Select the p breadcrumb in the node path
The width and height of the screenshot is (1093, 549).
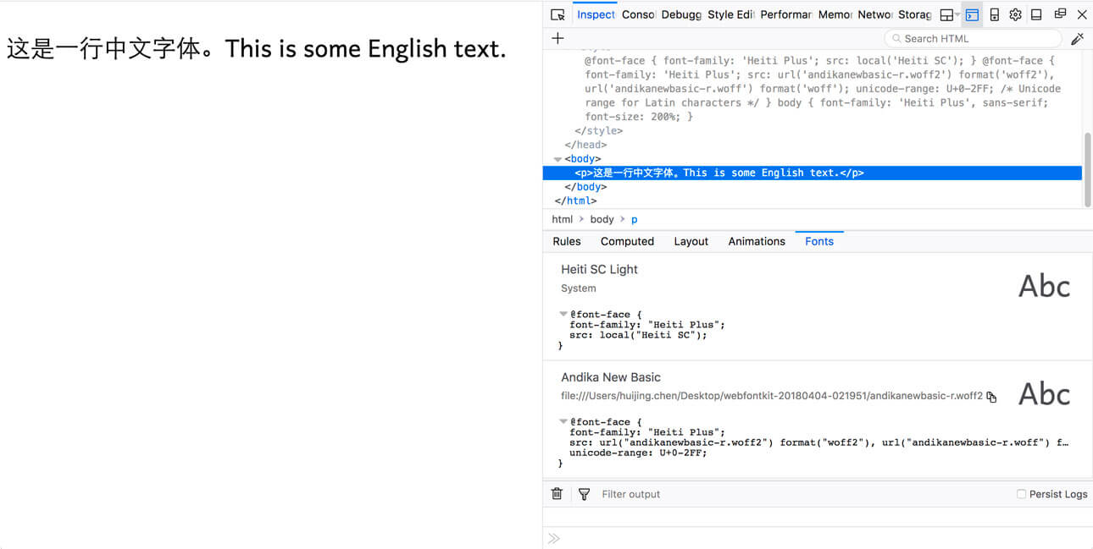634,219
